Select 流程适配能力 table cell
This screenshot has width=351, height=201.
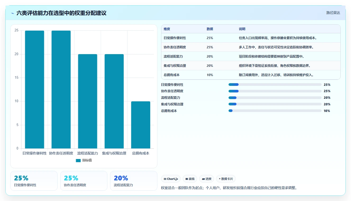(173, 57)
